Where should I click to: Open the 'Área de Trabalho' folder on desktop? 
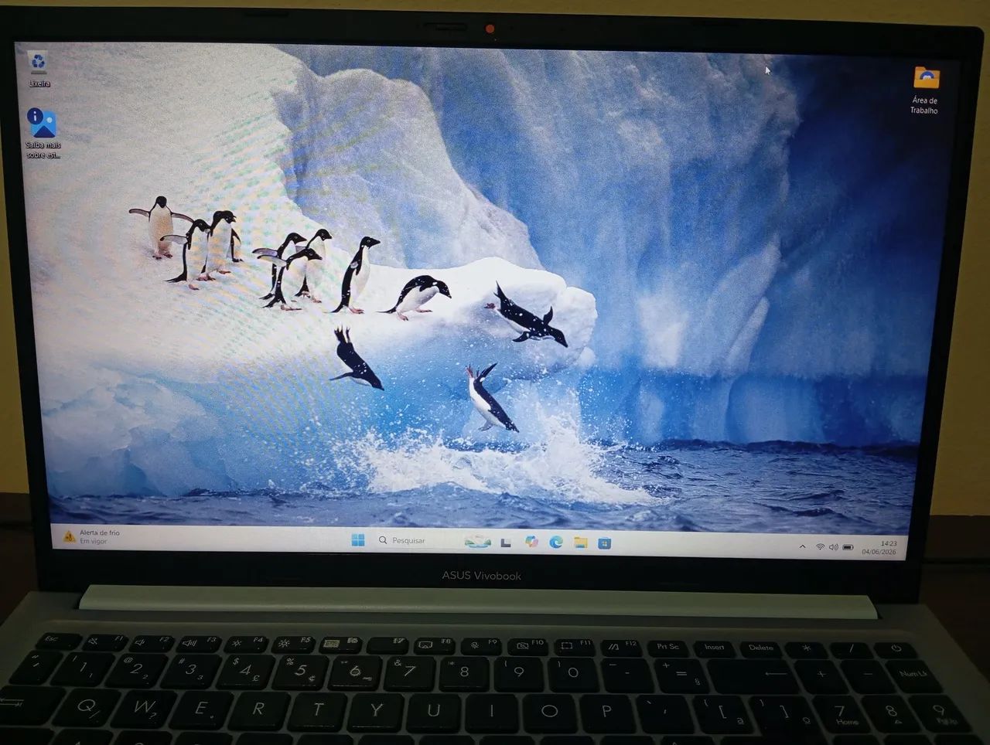925,90
